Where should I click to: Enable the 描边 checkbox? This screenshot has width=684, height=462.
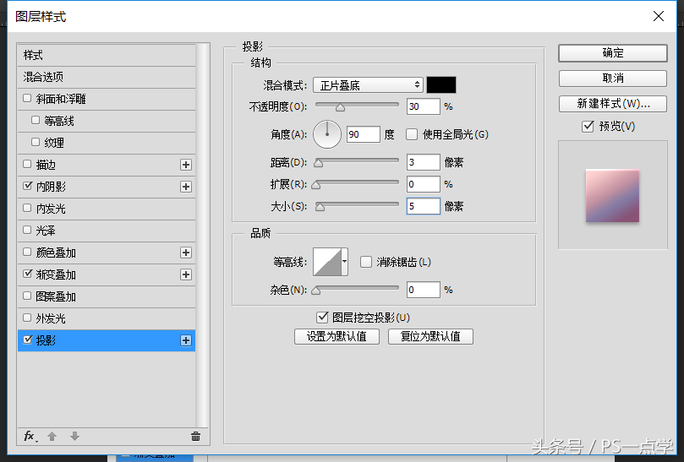click(x=27, y=164)
